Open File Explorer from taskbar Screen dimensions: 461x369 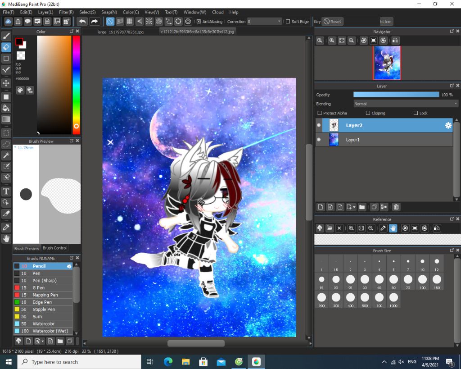point(185,362)
